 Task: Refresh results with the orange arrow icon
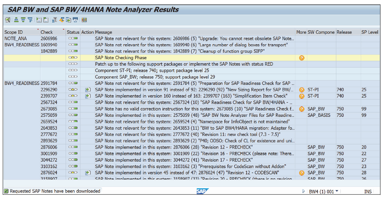62,19
